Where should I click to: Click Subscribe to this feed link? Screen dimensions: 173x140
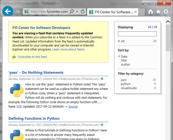click(32, 57)
